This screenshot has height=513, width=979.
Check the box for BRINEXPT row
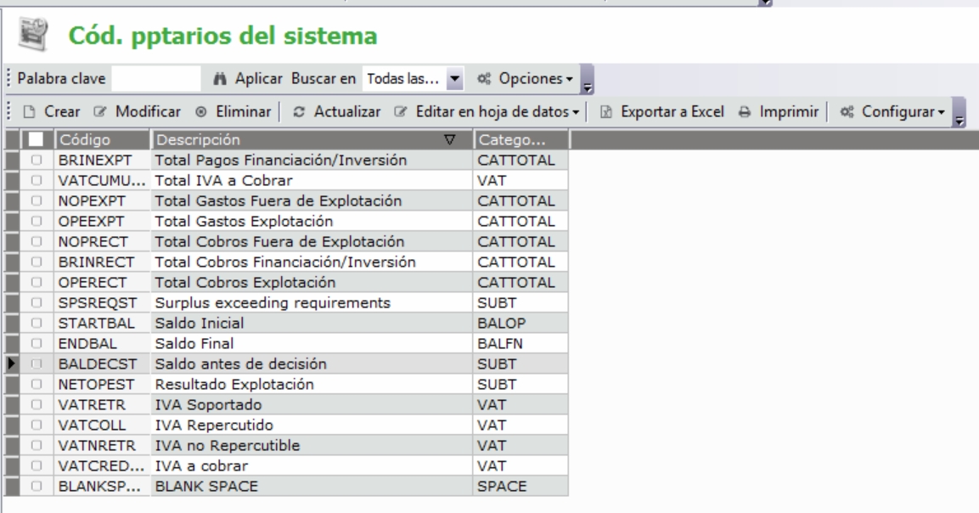pos(36,159)
